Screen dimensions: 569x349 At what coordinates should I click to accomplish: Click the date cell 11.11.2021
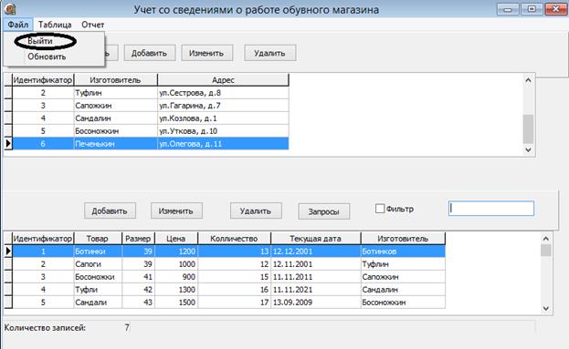click(x=316, y=289)
